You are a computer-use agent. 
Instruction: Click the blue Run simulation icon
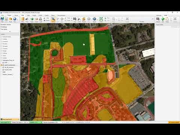pos(15,19)
